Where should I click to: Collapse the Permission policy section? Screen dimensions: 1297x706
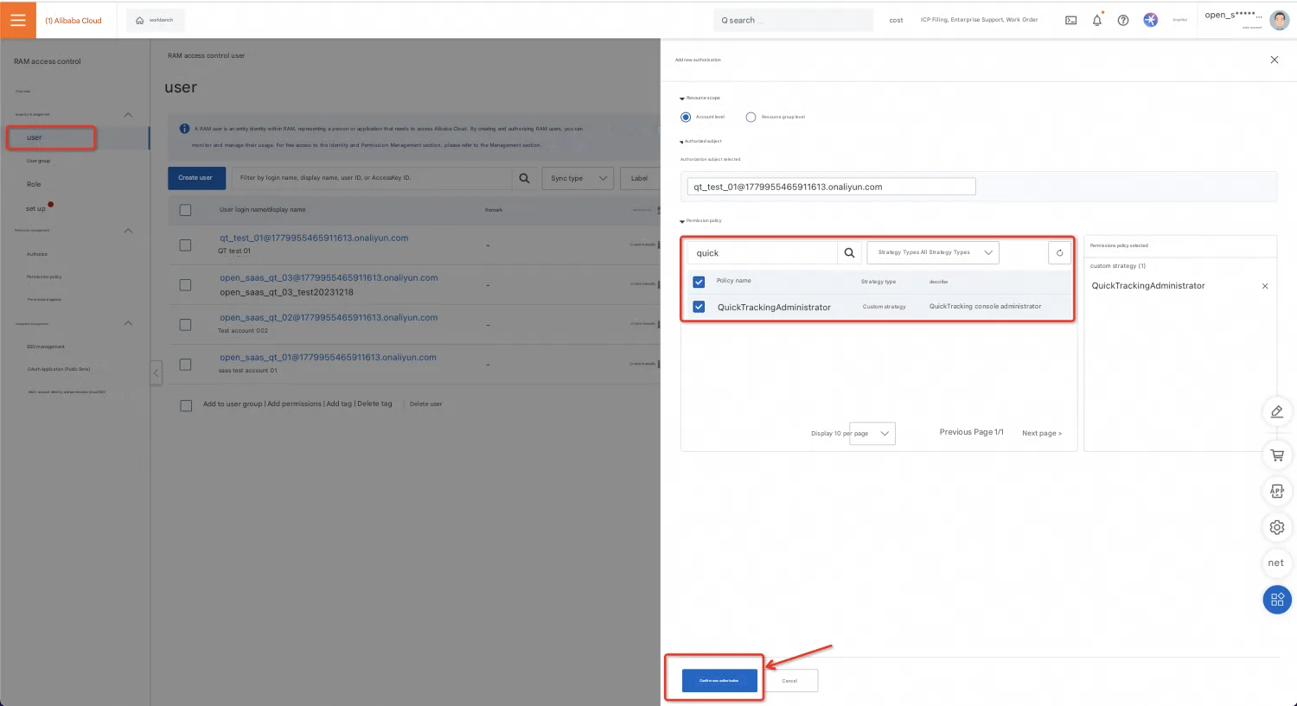682,221
